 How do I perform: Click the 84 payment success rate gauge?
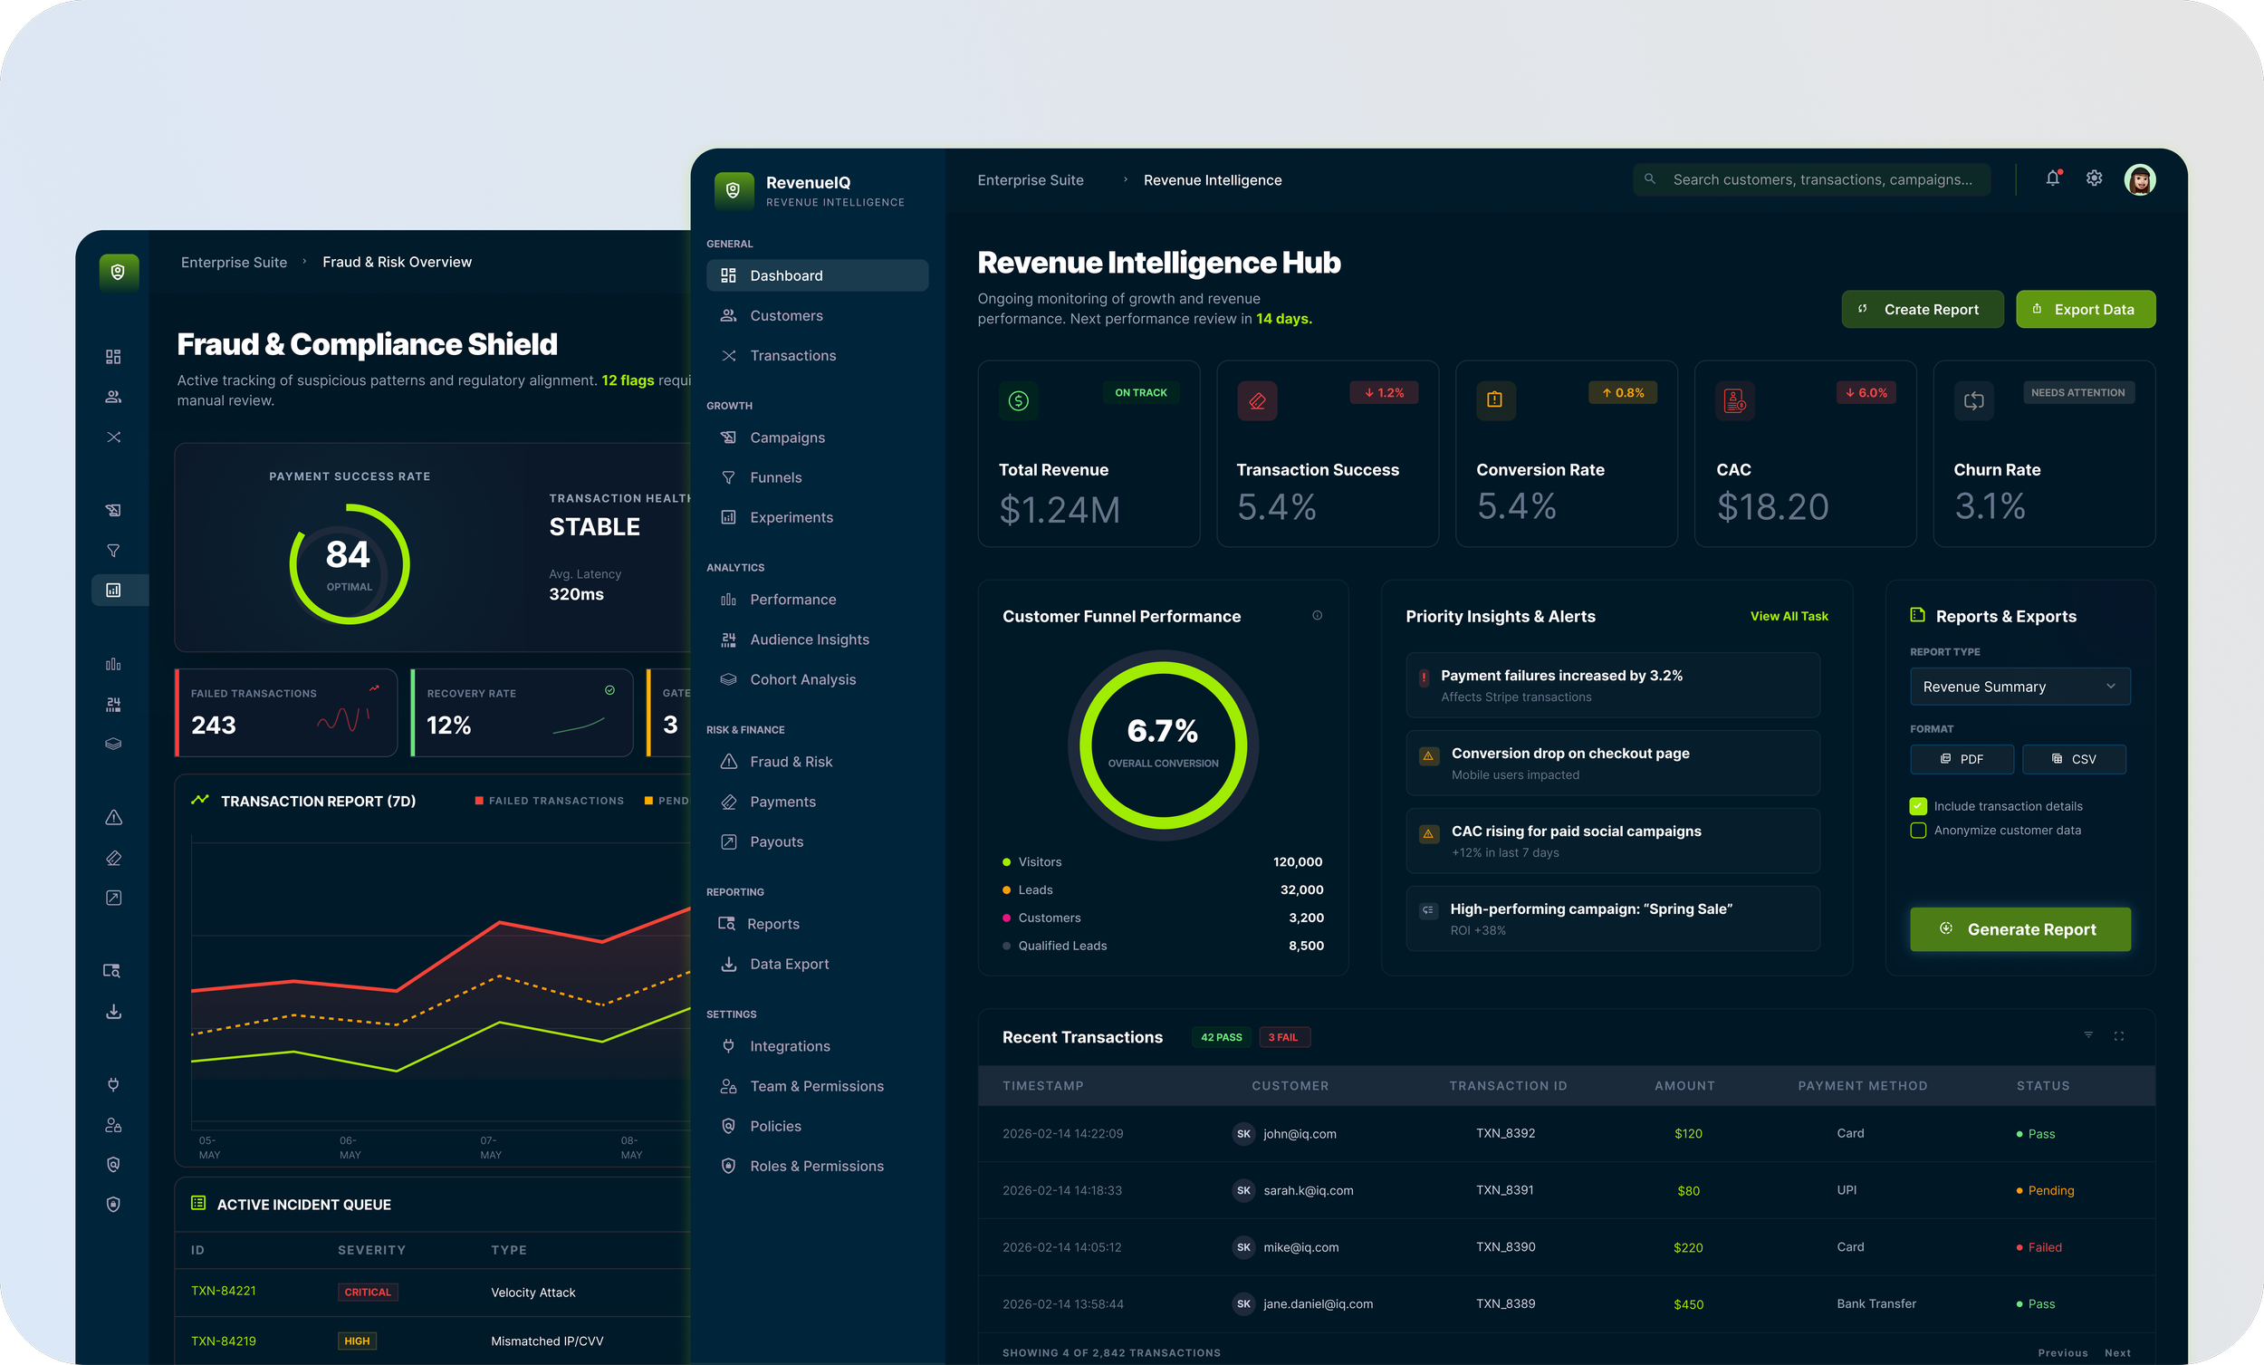click(x=350, y=563)
